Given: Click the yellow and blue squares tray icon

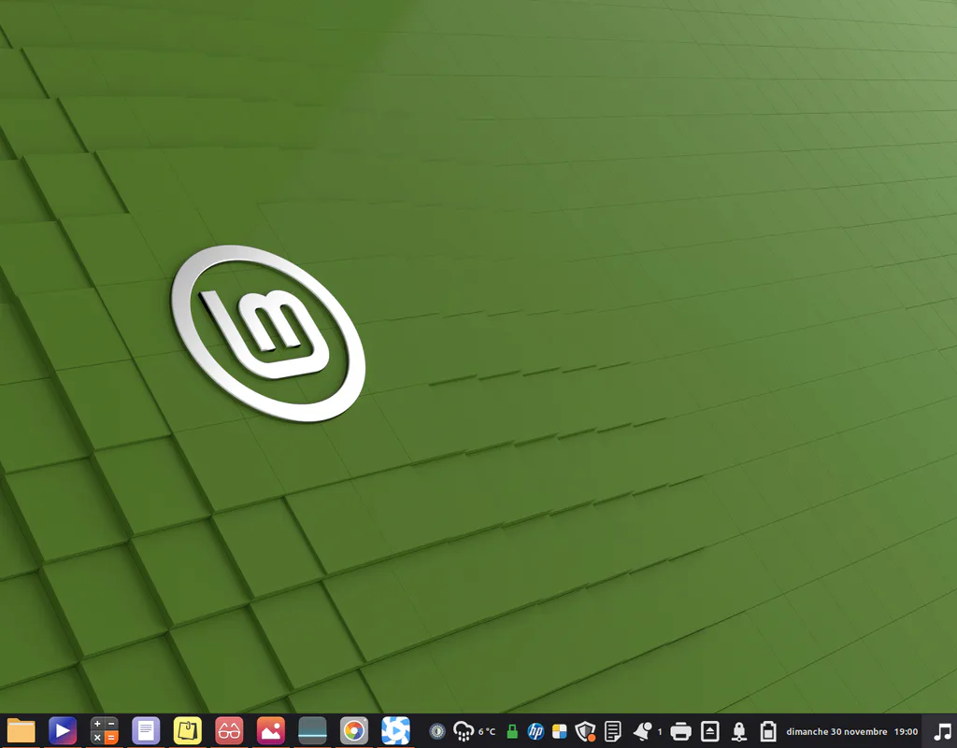Looking at the screenshot, I should [x=559, y=731].
